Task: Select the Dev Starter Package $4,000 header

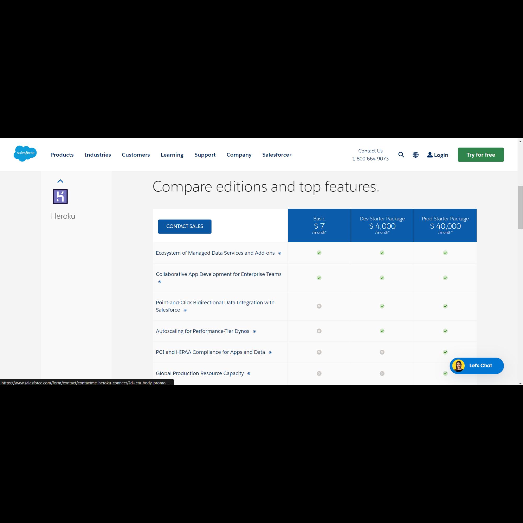Action: click(382, 225)
